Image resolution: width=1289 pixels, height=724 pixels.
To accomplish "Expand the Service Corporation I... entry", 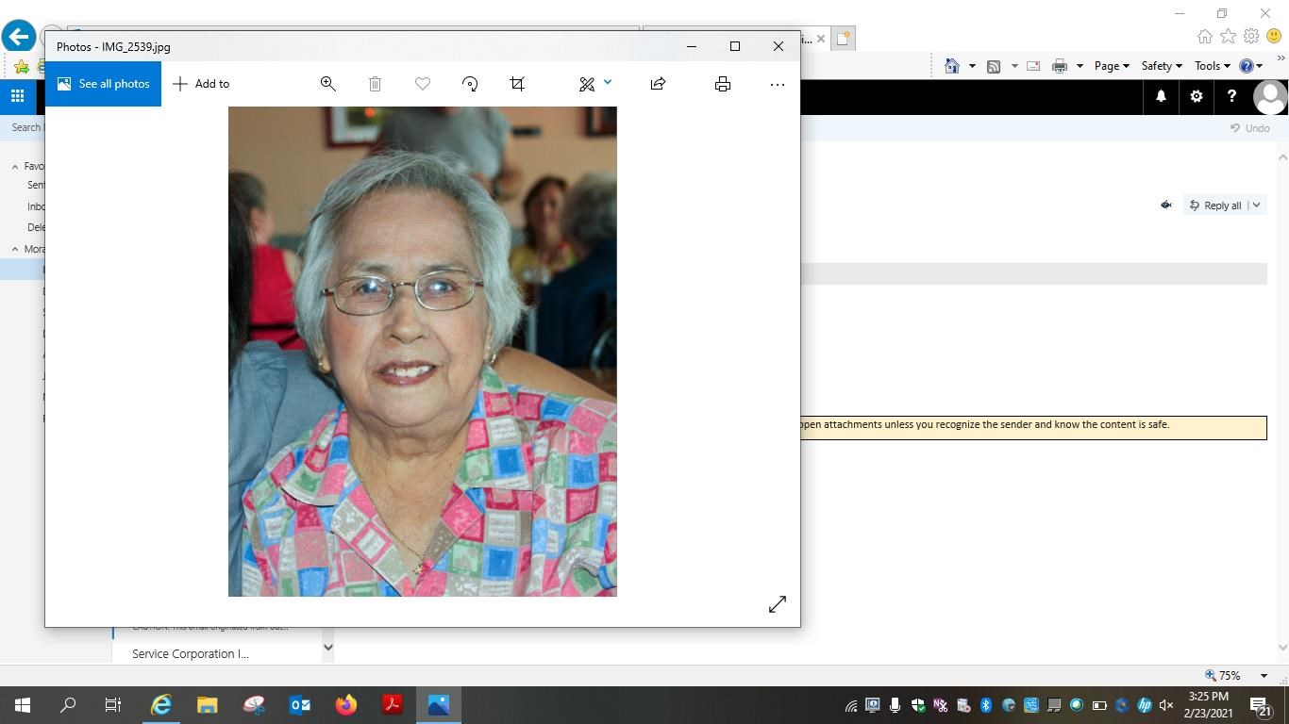I will (x=327, y=648).
